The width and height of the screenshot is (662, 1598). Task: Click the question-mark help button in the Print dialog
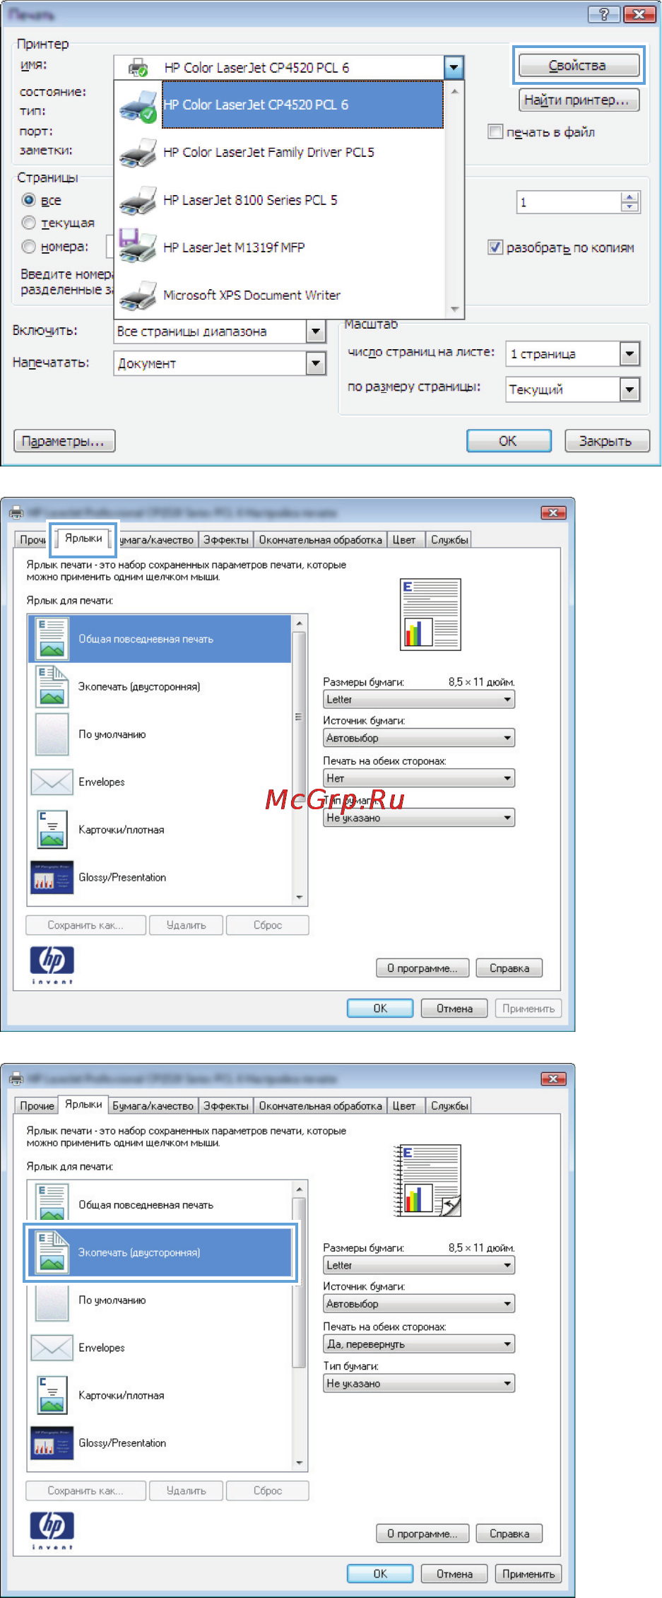604,15
